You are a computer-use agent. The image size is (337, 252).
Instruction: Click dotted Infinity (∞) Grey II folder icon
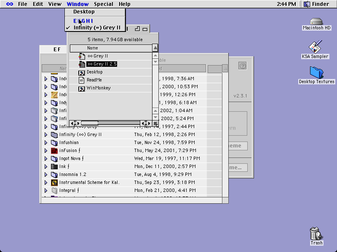click(54, 134)
